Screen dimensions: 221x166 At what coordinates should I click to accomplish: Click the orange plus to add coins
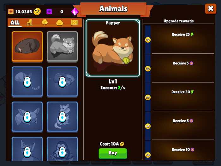pyautogui.click(x=11, y=12)
